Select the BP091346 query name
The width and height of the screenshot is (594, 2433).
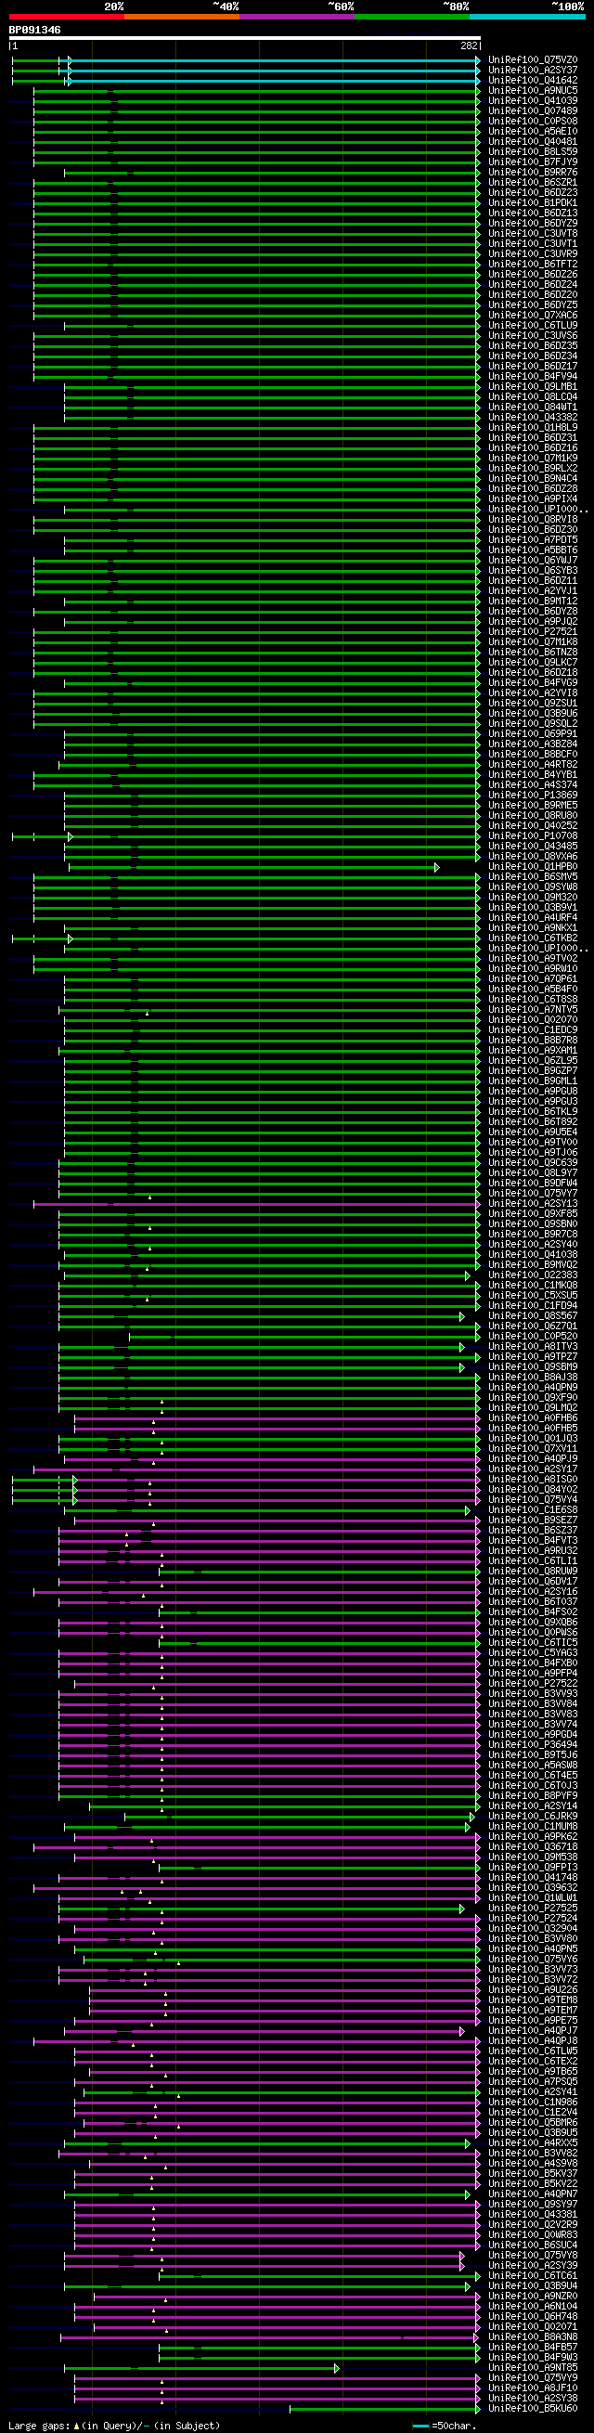coord(35,31)
